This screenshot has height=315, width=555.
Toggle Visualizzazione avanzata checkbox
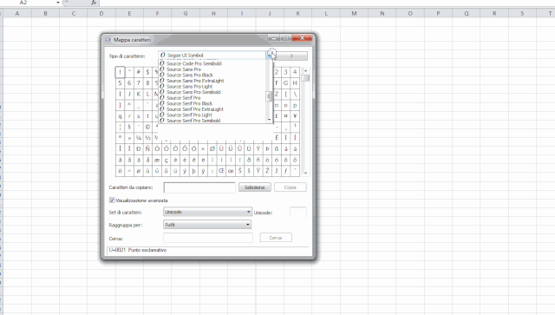pos(112,200)
